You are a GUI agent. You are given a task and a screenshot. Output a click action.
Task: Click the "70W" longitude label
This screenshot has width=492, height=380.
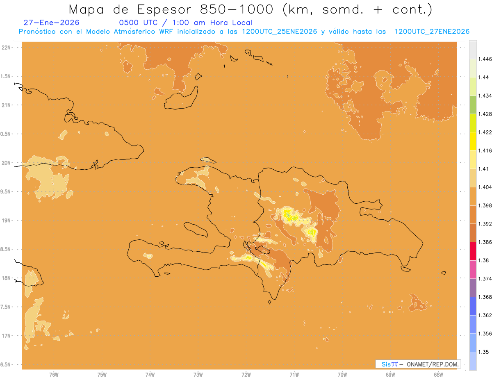(342, 374)
